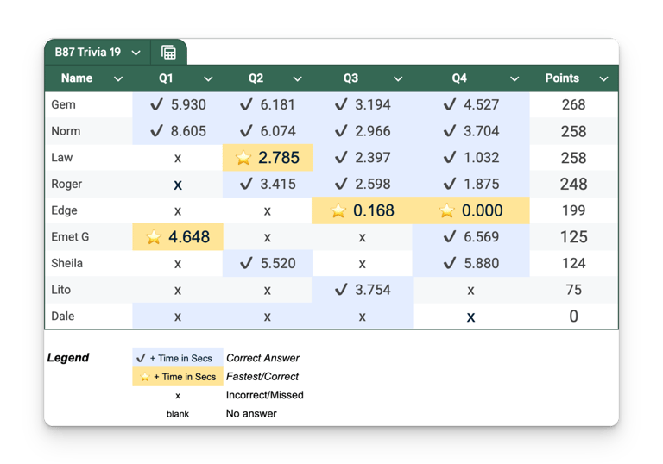Select the 4.527 value in Gem's row

[481, 104]
